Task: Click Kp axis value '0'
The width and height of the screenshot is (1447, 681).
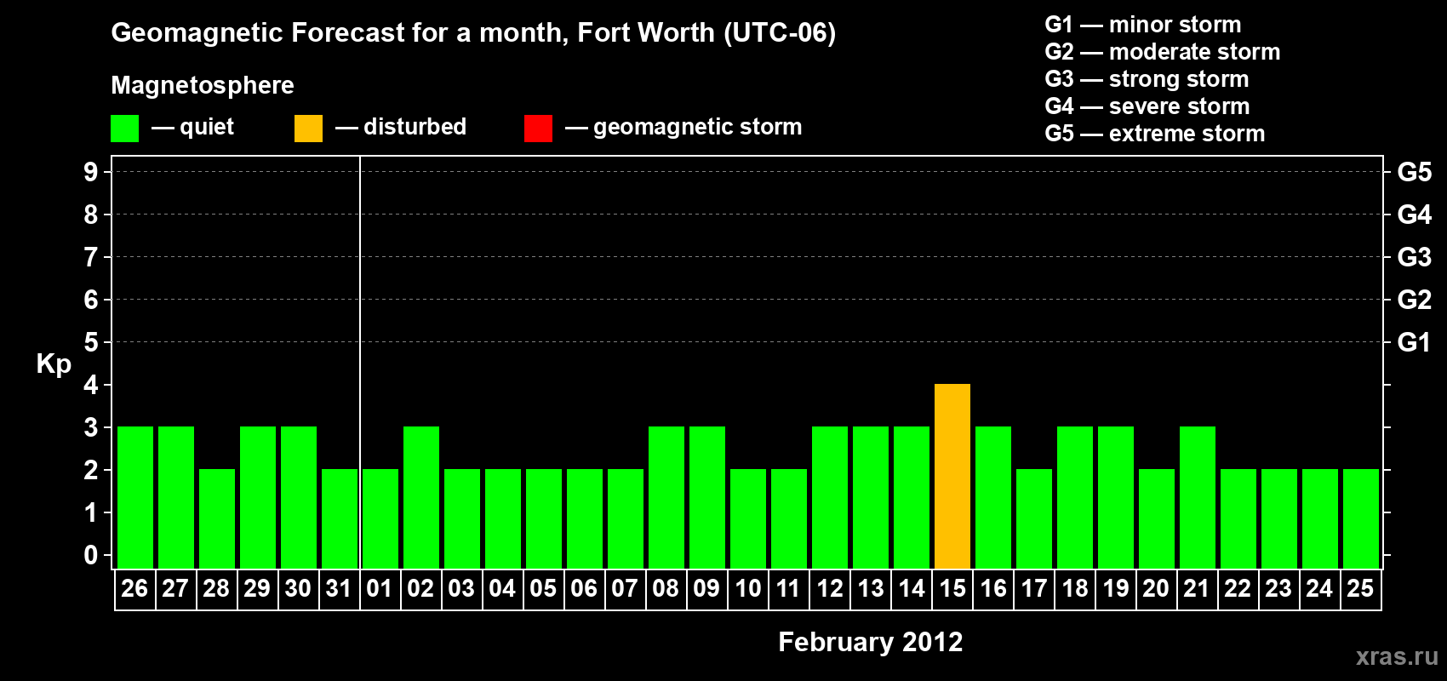Action: point(91,555)
